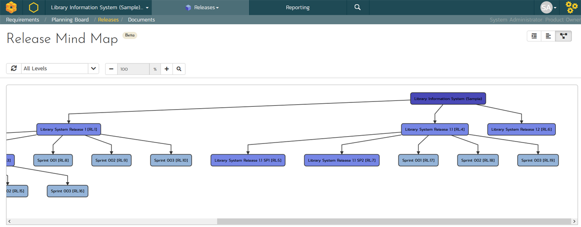Image resolution: width=581 pixels, height=227 pixels.
Task: Open the Library Information System product dropdown
Action: click(99, 7)
